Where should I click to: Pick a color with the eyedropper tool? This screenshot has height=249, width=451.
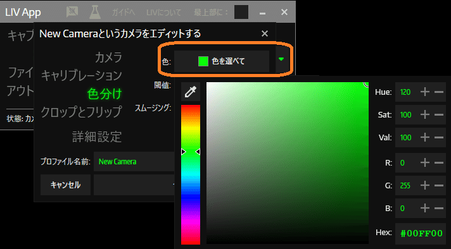click(191, 92)
